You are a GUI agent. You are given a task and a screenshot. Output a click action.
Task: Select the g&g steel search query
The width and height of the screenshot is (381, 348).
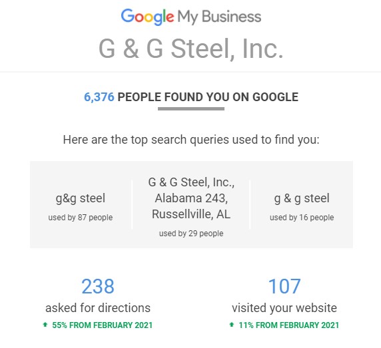(81, 198)
